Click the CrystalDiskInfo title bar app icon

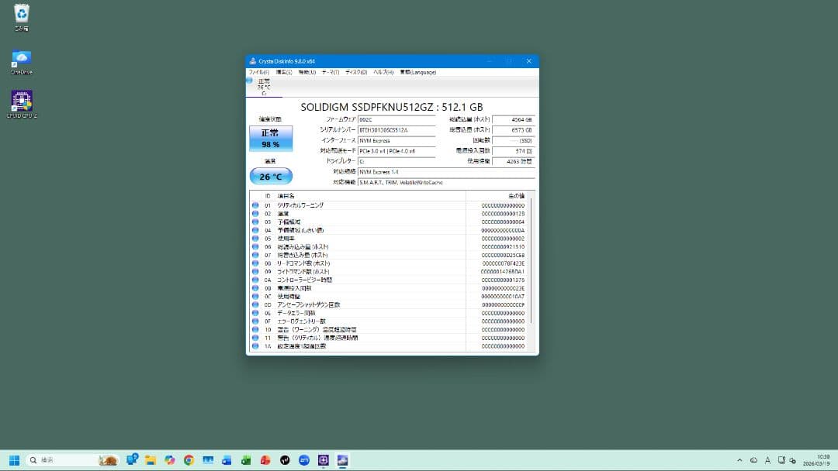(253, 61)
